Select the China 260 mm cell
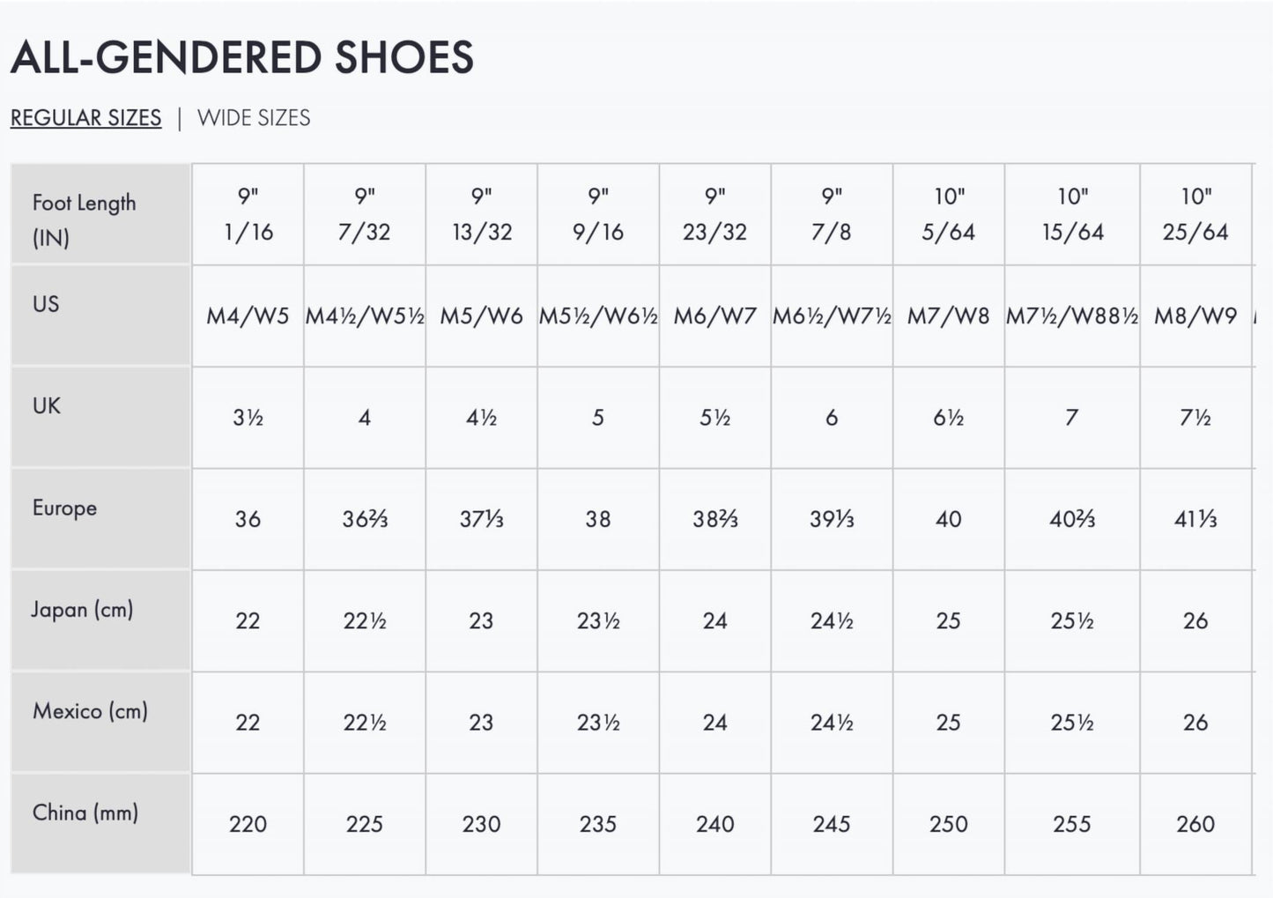The image size is (1273, 898). (x=1194, y=824)
